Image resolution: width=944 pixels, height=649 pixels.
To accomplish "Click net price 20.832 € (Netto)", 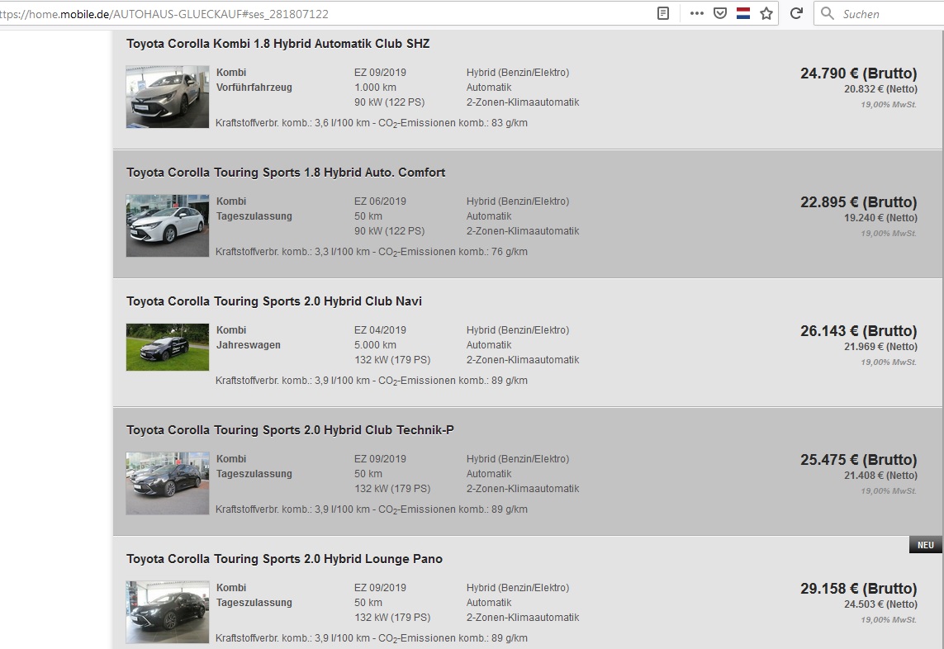I will 880,89.
